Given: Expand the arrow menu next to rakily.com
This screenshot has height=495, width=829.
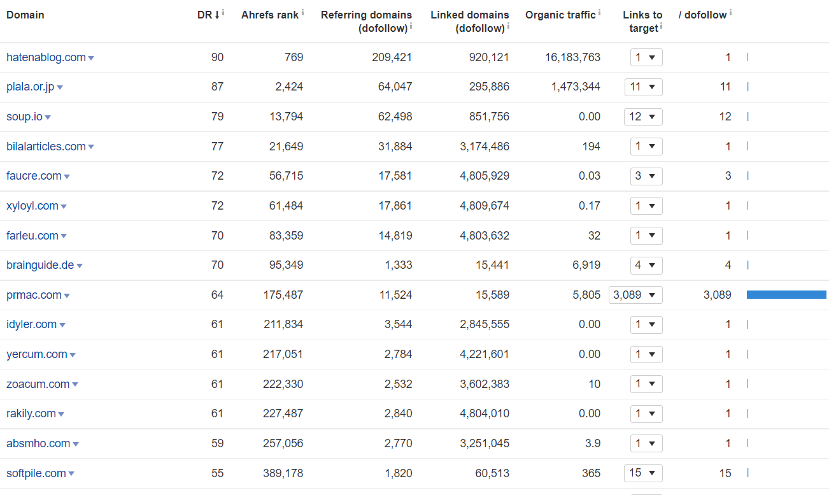Looking at the screenshot, I should pos(61,415).
